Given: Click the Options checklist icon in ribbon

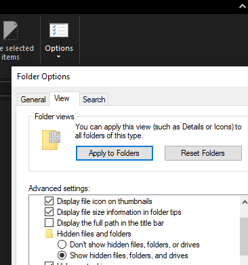Looking at the screenshot, I should [59, 30].
